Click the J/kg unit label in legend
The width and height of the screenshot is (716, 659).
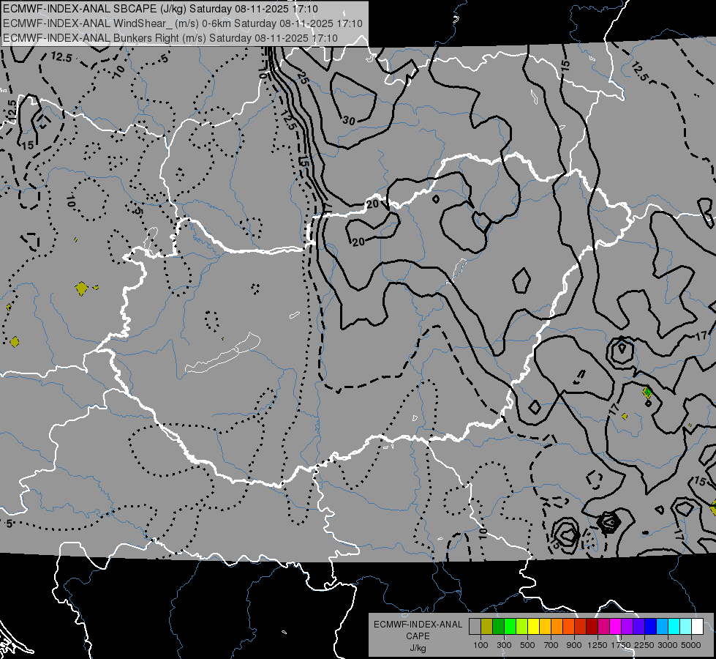[x=418, y=648]
